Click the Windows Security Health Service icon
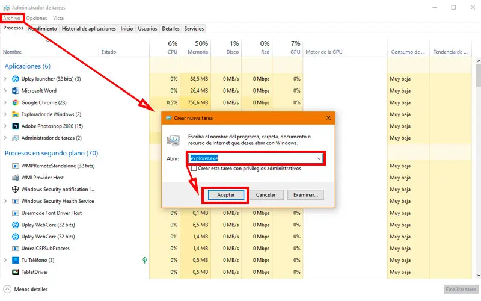This screenshot has height=301, width=481. [16, 201]
